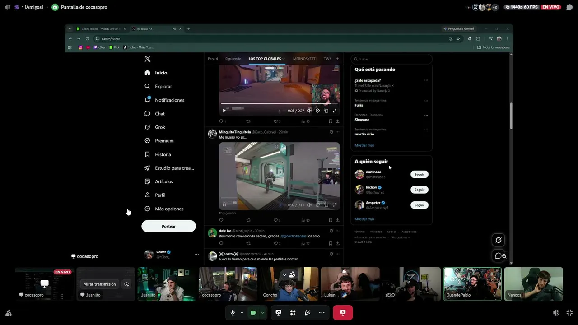Expand the top video to fullscreen
Screen dimensions: 578x325
coord(335,111)
